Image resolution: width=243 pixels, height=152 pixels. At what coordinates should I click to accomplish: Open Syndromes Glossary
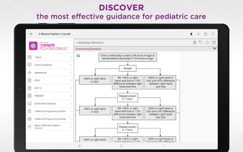tap(49, 103)
